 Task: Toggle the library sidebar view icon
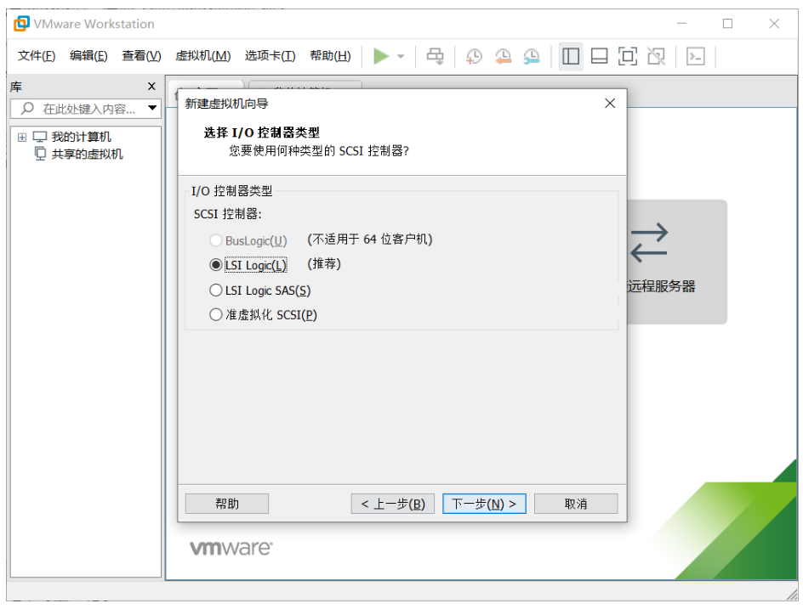point(571,56)
